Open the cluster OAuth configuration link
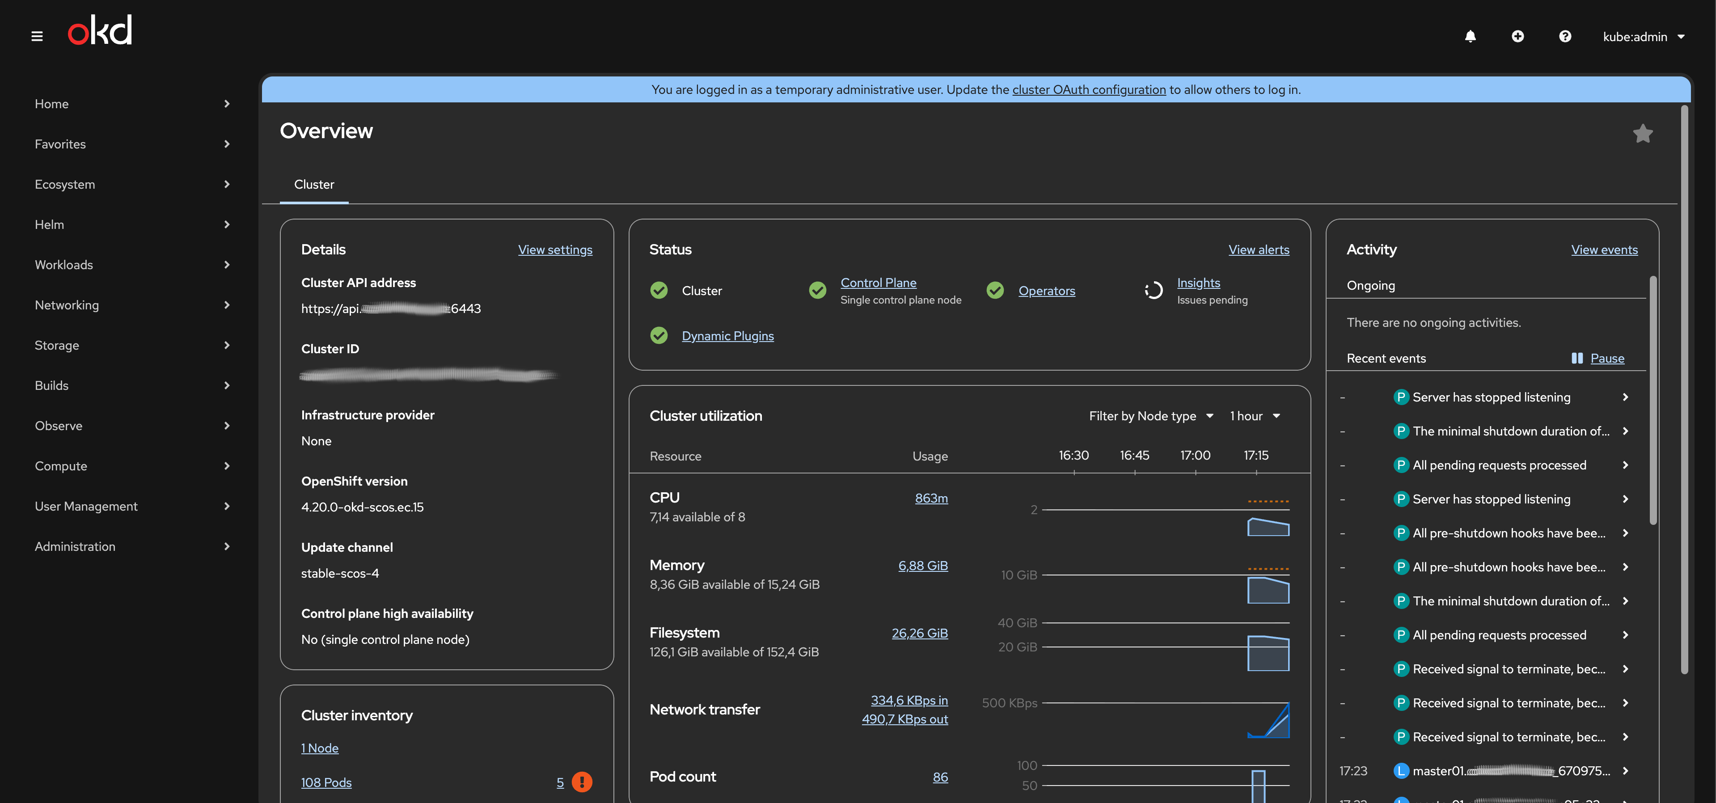This screenshot has width=1716, height=803. tap(1089, 89)
